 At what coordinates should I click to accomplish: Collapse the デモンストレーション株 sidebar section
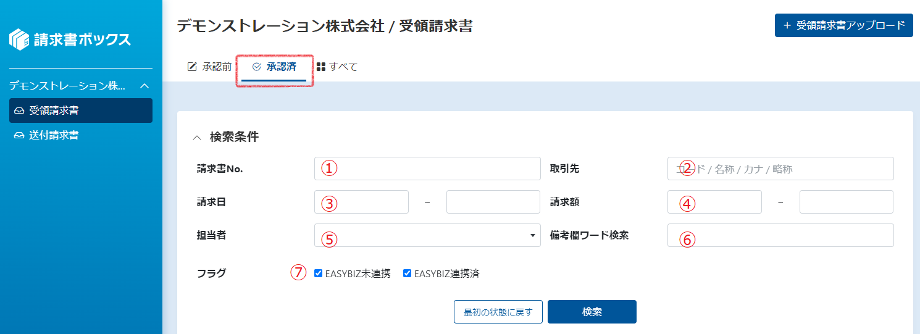click(x=145, y=86)
